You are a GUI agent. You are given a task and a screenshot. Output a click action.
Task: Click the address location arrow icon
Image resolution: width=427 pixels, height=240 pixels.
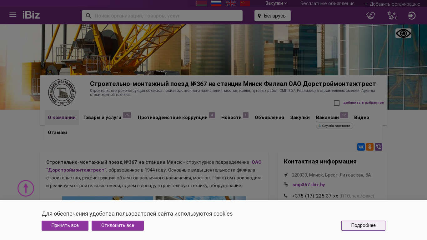pyautogui.click(x=286, y=175)
